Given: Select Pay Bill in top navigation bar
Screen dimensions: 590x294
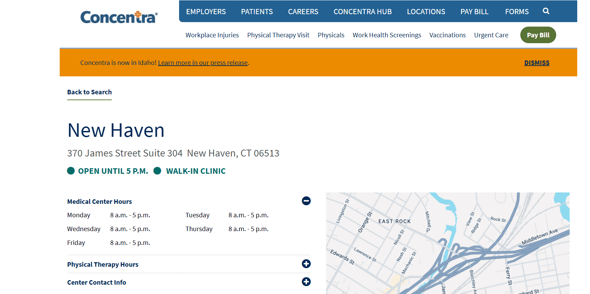Looking at the screenshot, I should 474,12.
